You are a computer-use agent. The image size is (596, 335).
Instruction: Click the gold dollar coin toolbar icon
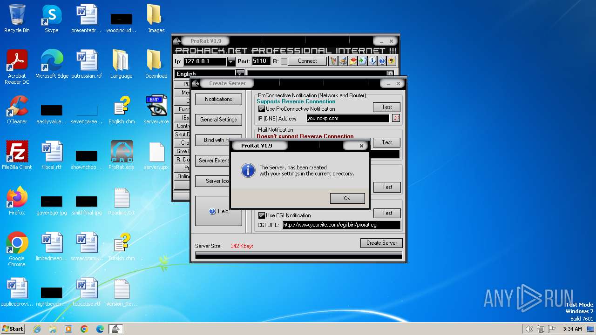coord(392,61)
